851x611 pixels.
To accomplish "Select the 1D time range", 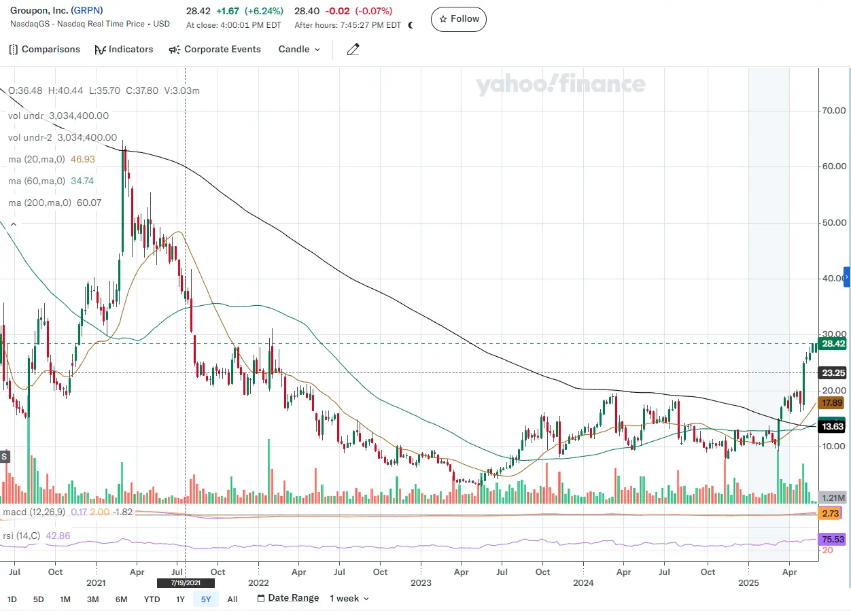I will (x=12, y=599).
